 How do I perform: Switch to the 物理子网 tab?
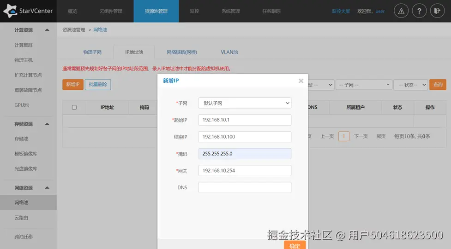tap(92, 52)
